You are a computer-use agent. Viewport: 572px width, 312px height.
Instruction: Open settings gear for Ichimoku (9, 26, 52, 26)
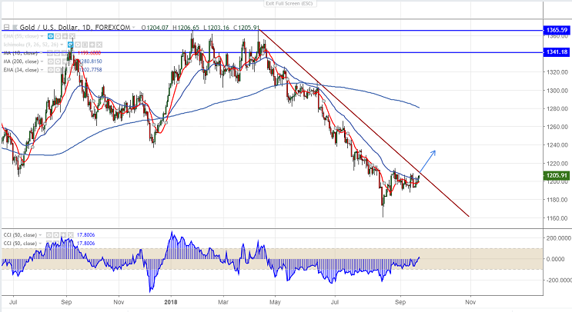[78, 45]
